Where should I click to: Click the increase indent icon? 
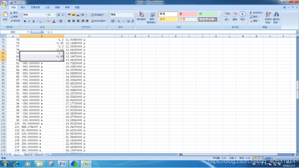[87, 21]
